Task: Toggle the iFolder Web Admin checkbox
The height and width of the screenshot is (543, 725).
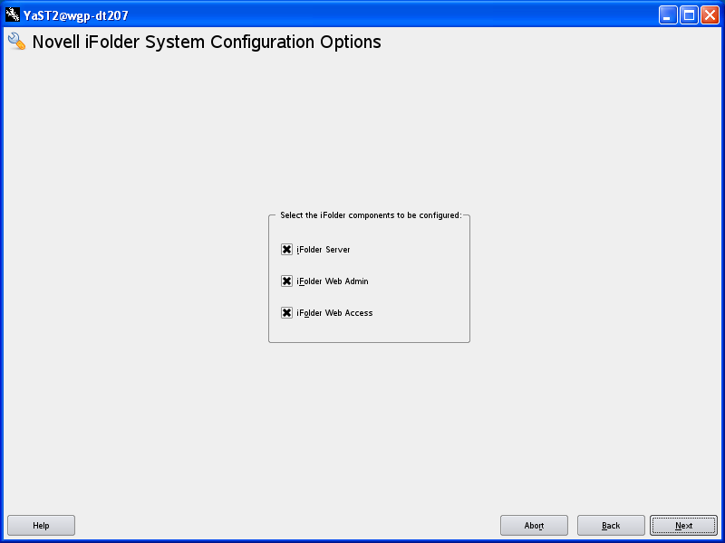Action: click(286, 281)
